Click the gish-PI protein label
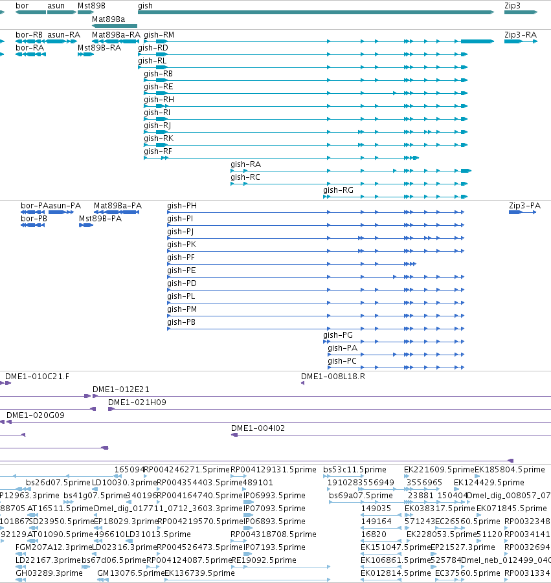Image resolution: width=551 pixels, height=583 pixels. point(180,219)
